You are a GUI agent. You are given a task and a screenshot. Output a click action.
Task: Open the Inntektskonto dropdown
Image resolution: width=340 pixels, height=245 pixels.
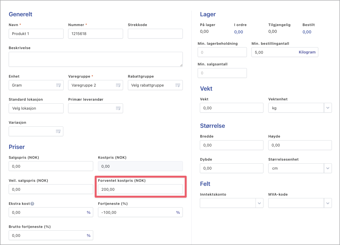[x=259, y=203]
